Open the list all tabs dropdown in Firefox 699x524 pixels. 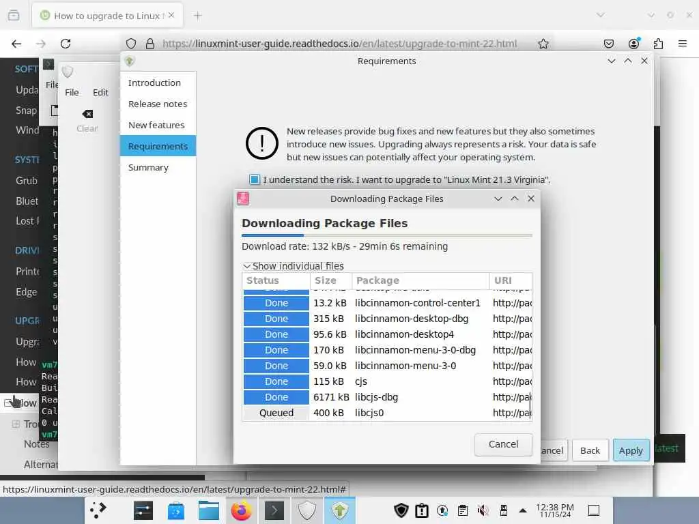601,15
